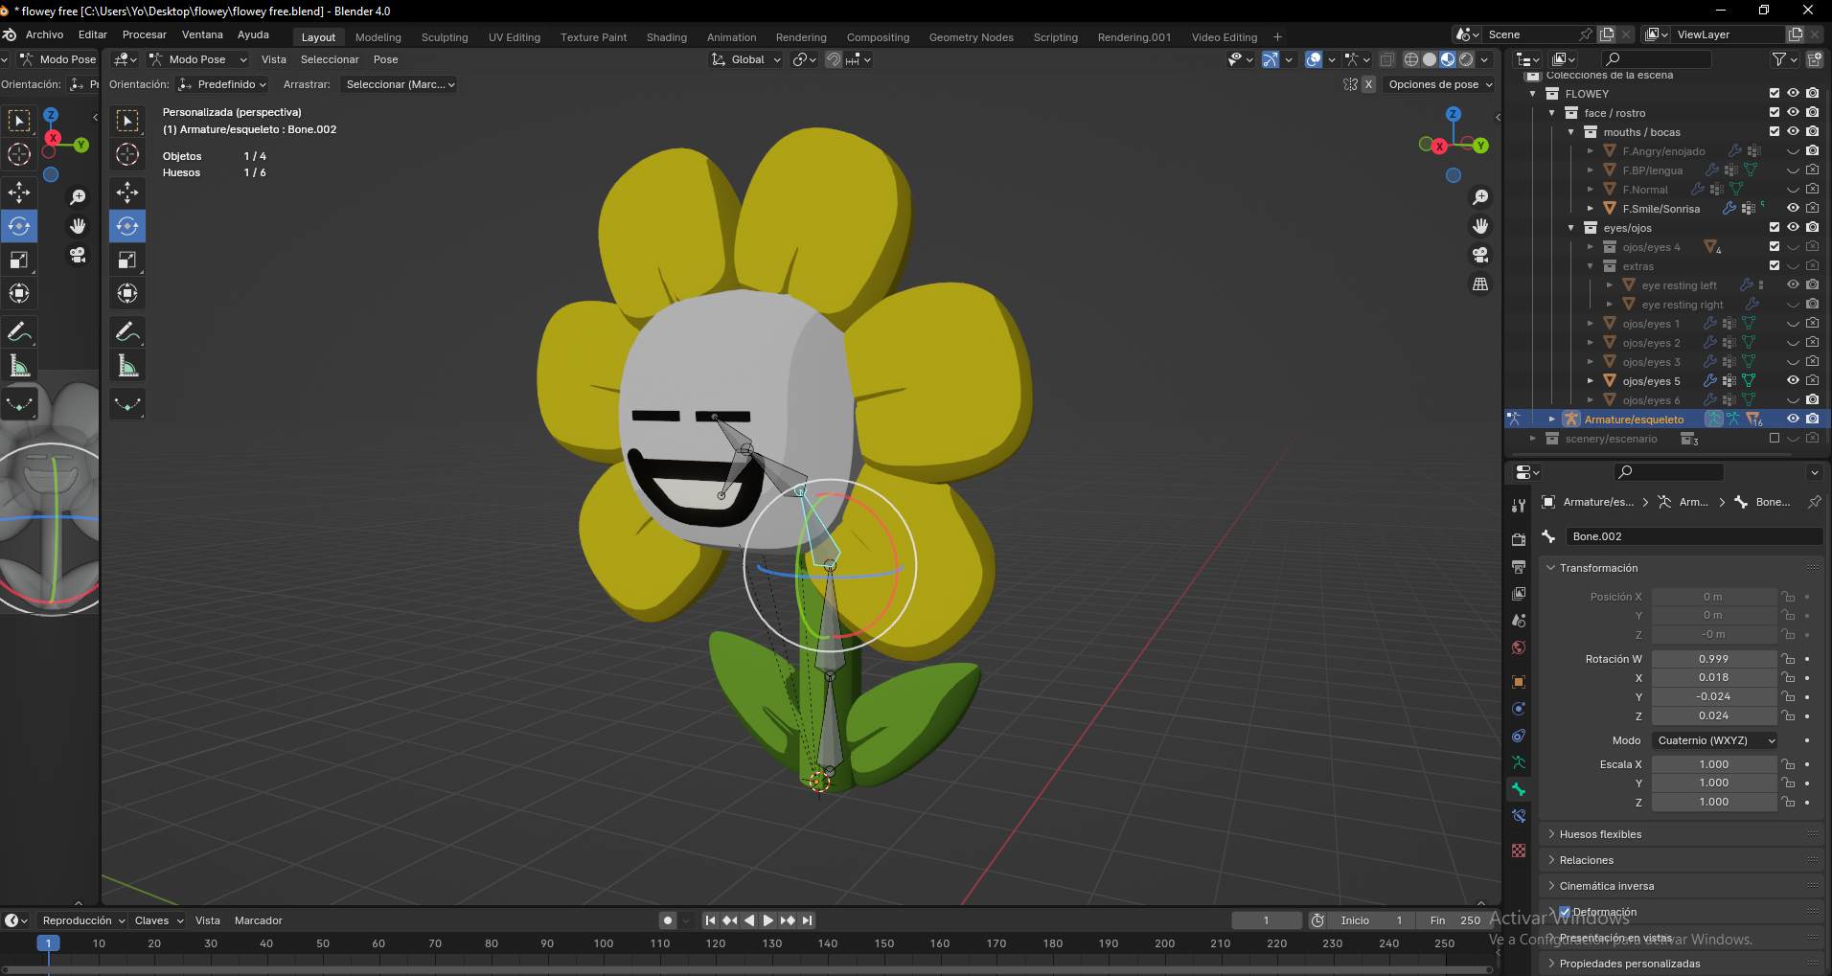Hide the eye resting left object
This screenshot has height=976, width=1832.
coord(1792,284)
